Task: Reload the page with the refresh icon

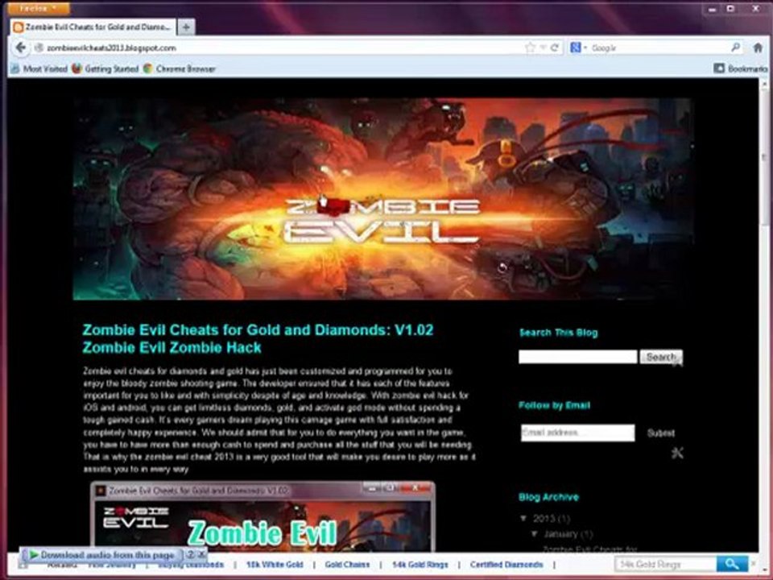Action: click(x=554, y=48)
